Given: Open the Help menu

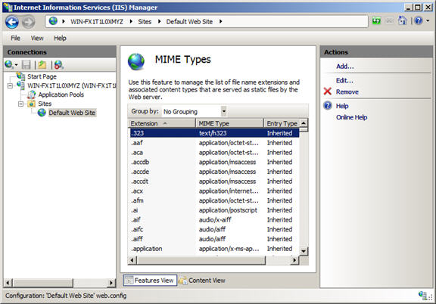Looking at the screenshot, I should [60, 38].
